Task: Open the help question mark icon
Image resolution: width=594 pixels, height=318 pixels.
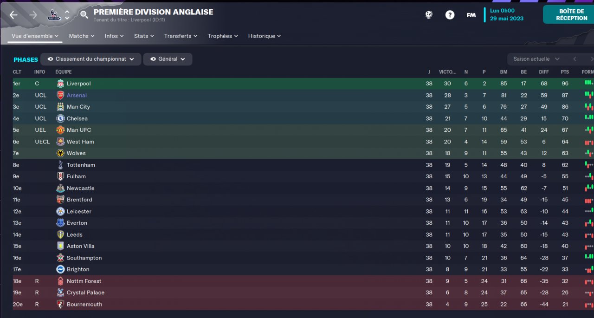Action: pyautogui.click(x=450, y=15)
